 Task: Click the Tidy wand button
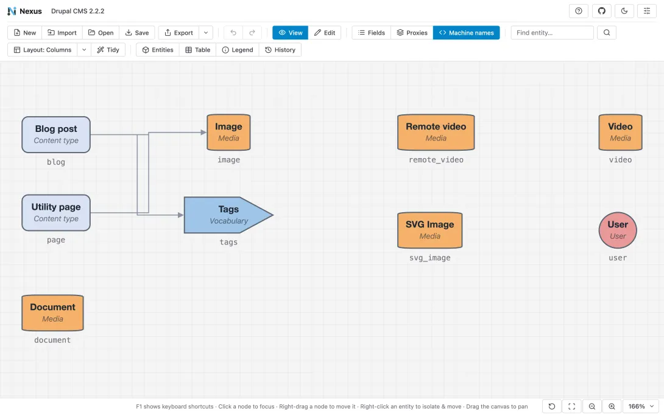click(x=108, y=50)
